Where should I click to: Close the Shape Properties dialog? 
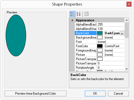(x=129, y=4)
